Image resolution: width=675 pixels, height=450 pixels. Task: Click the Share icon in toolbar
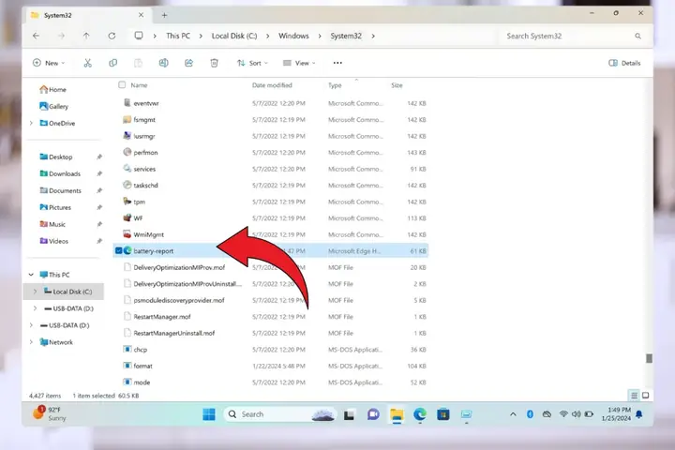click(188, 63)
